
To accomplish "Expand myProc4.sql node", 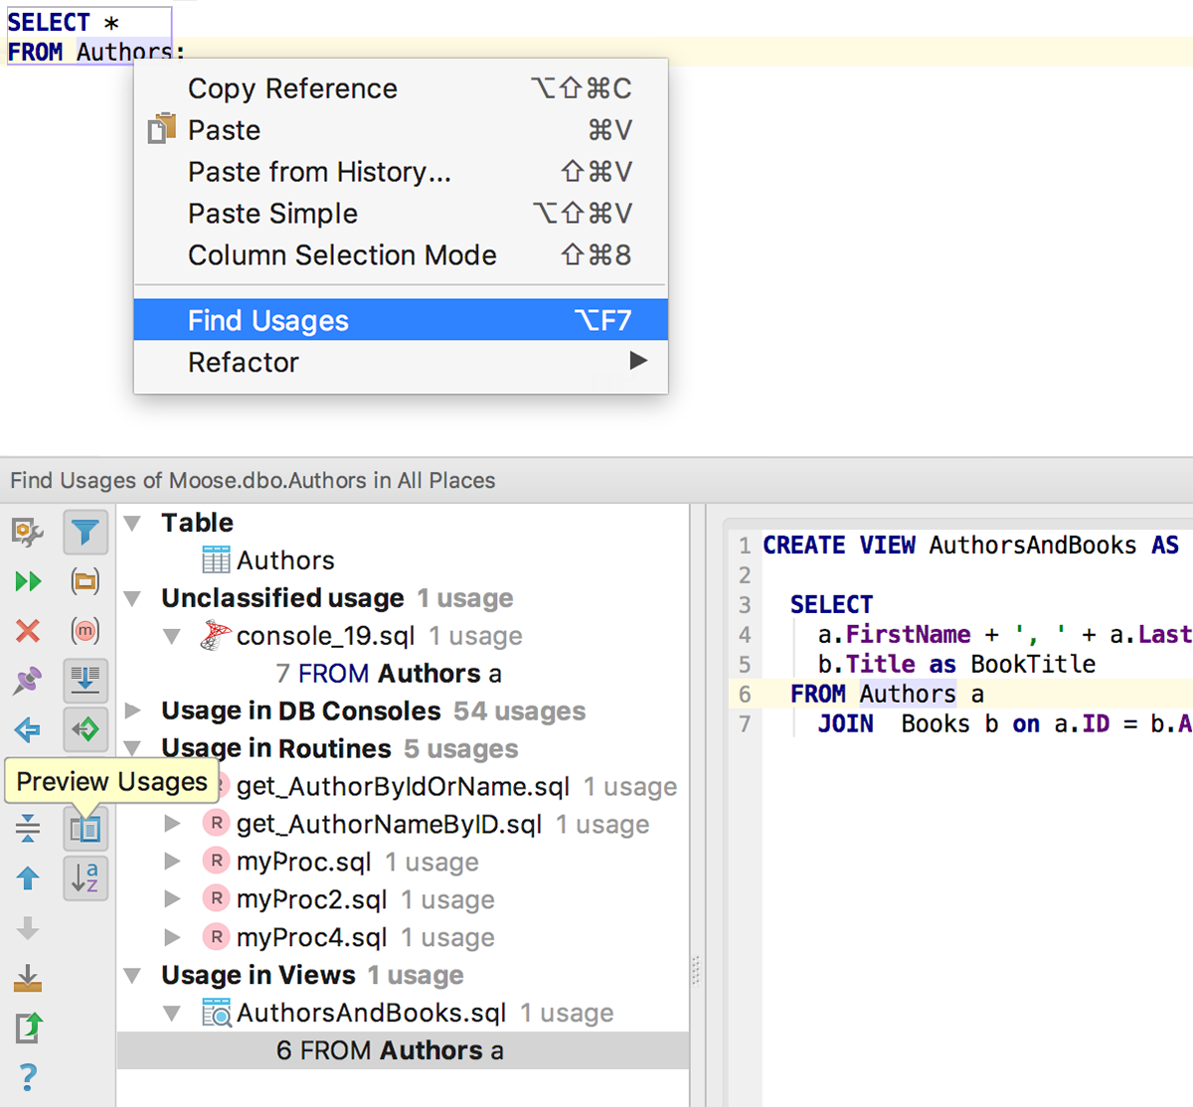I will click(172, 937).
